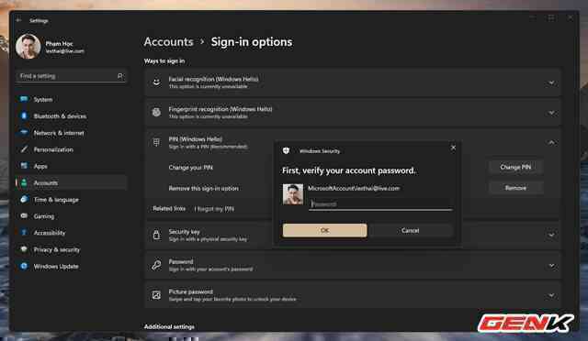The height and width of the screenshot is (341, 588).
Task: Click the Personalization brush icon
Action: (x=24, y=149)
